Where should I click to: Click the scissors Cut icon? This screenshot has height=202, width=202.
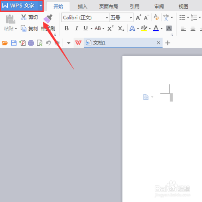click(x=23, y=17)
